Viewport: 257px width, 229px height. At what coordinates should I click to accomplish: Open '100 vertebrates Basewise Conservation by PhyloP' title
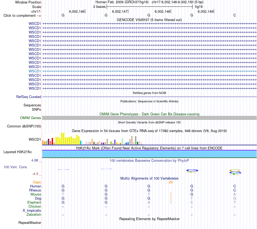coord(149,160)
